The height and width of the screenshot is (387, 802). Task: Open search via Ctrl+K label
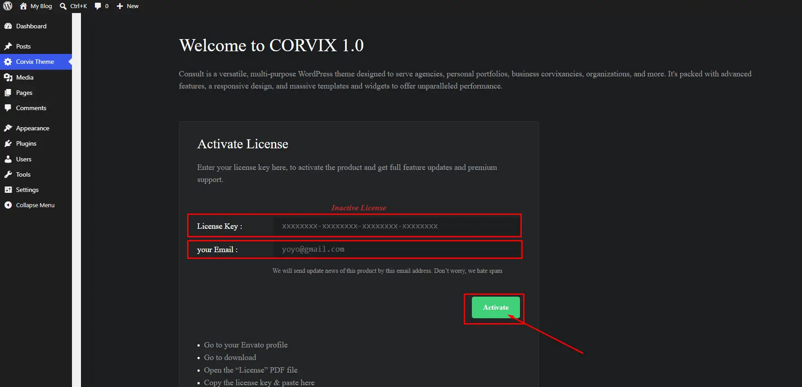pos(79,6)
